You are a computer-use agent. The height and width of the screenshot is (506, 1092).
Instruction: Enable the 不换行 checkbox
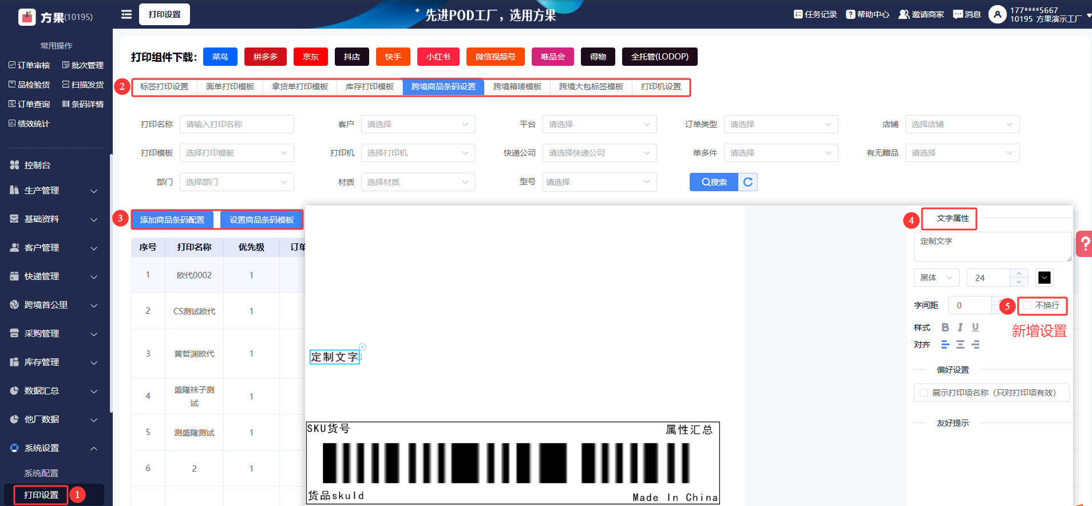click(1027, 306)
